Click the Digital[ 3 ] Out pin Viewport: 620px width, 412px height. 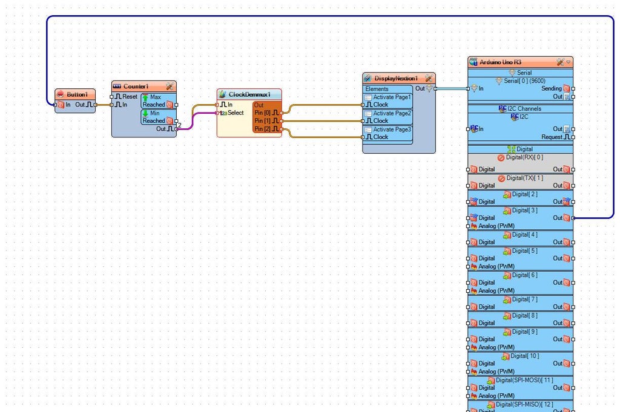pos(573,218)
